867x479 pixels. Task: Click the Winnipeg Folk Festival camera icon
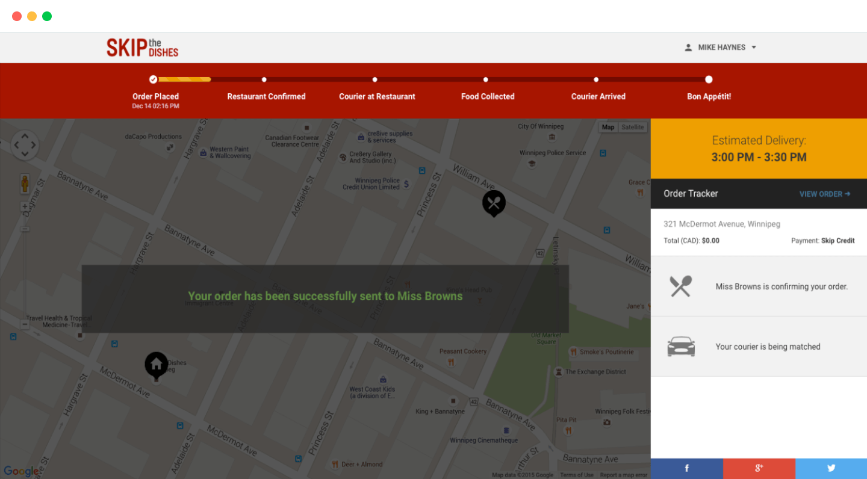[x=606, y=422]
